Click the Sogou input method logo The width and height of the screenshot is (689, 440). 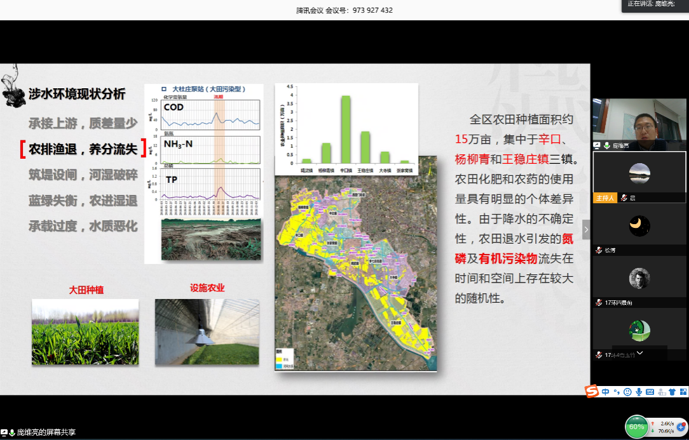click(x=592, y=392)
